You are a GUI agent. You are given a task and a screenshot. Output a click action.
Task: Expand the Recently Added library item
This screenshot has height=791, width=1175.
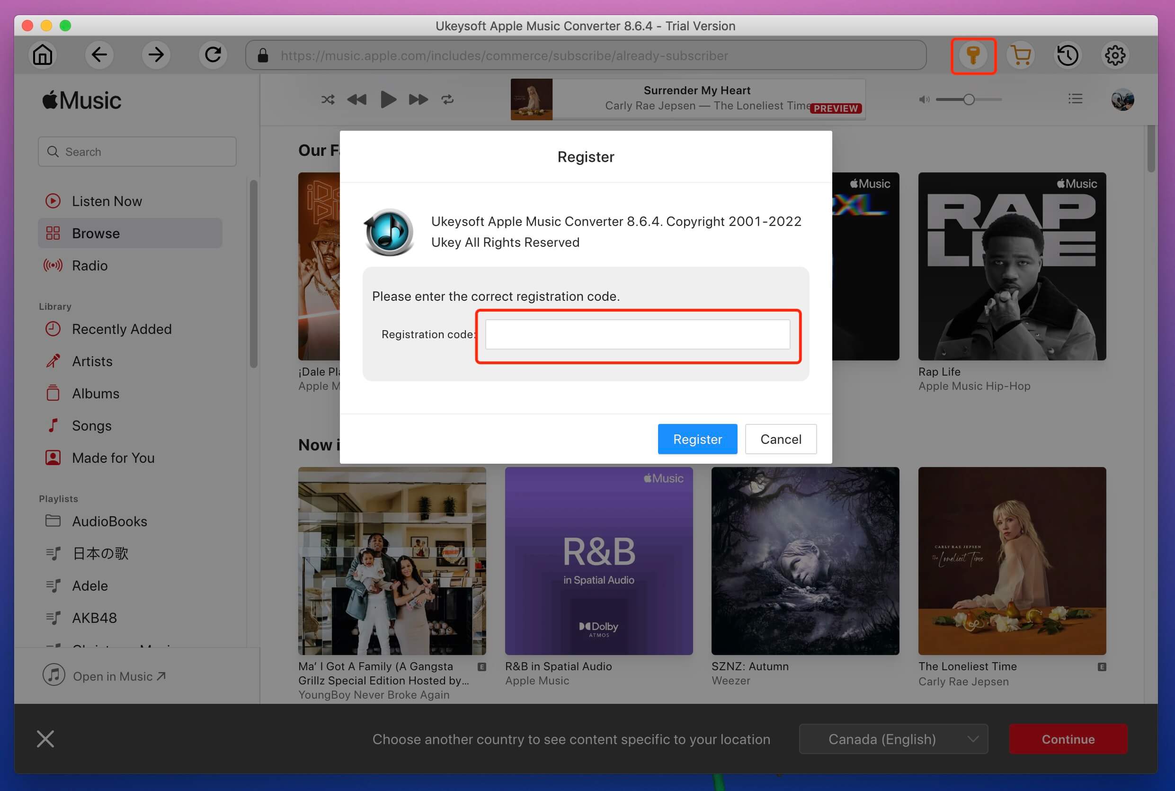tap(122, 327)
